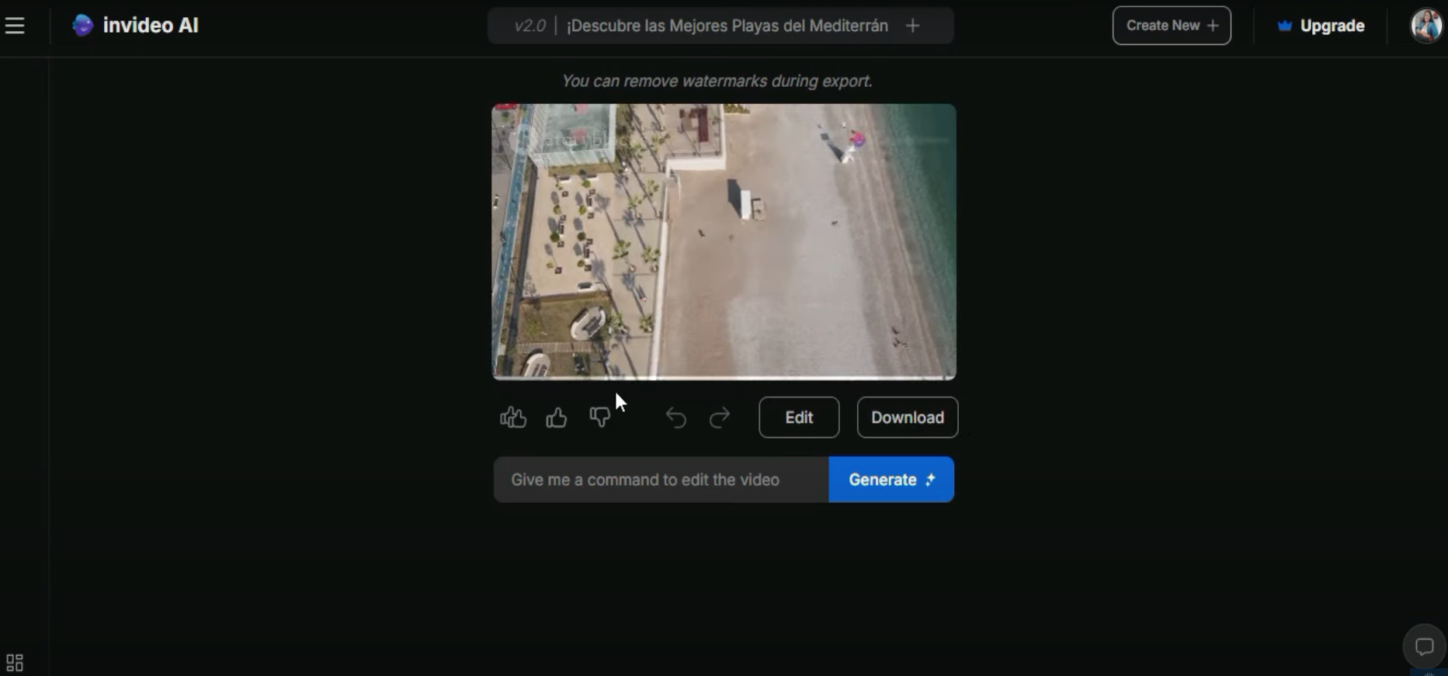
Task: Click the plus icon beside project title
Action: [913, 26]
